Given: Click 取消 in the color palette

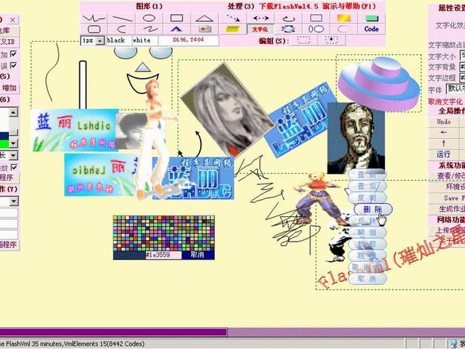Looking at the screenshot, I should point(198,255).
